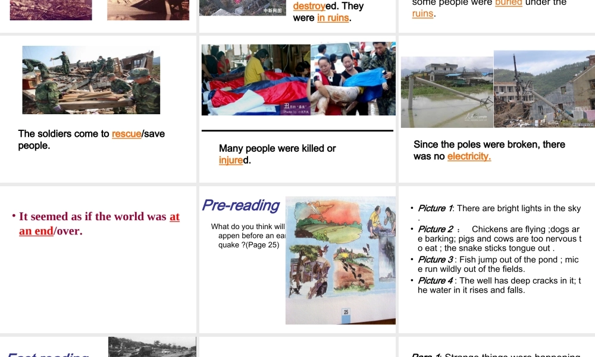Click the photo of people under tarps
This screenshot has width=595, height=357.
coord(256,80)
